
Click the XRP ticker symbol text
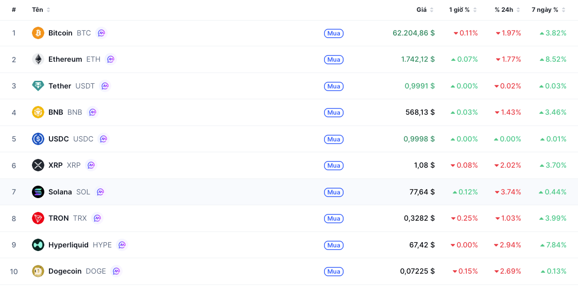[x=74, y=165]
